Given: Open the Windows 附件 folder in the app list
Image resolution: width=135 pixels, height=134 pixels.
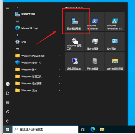Looking at the screenshot, I should click(x=38, y=70).
